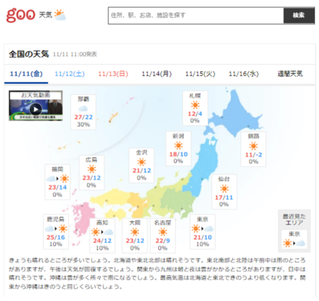
Task: Click the 全国の天気 heading
Action: [x=29, y=54]
